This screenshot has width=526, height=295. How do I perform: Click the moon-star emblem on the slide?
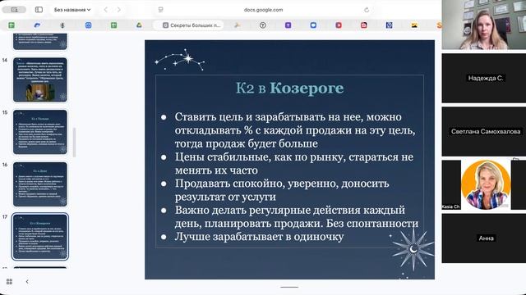pyautogui.click(x=413, y=249)
